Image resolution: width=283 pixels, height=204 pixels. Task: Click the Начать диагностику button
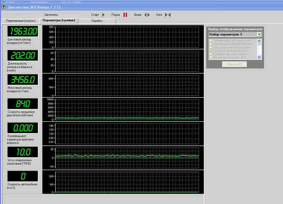pos(21,15)
